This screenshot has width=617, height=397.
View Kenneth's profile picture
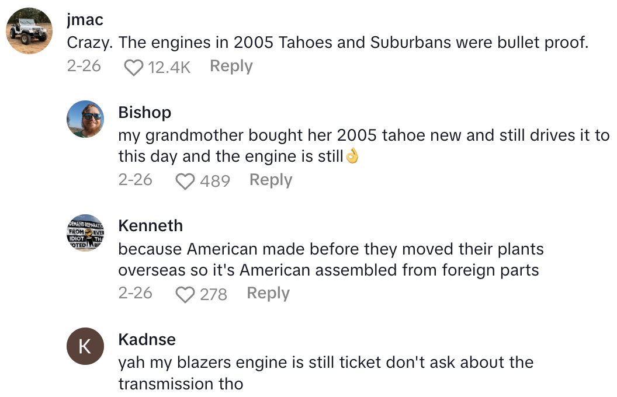[85, 232]
